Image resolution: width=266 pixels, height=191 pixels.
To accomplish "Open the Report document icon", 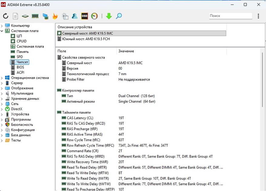I will [15, 16].
